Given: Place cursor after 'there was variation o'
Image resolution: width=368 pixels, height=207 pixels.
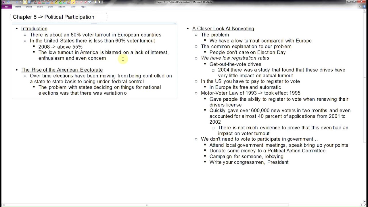Looking at the screenshot, I should click(127, 93).
